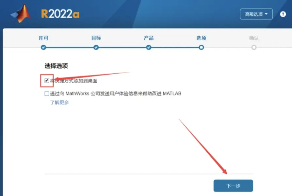Screen dimensions: 292x196
Task: Click the R2022a version text
Action: [60, 14]
